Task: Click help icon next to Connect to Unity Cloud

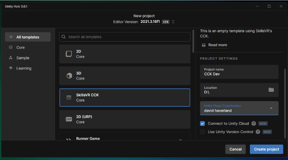Action: click(254, 123)
